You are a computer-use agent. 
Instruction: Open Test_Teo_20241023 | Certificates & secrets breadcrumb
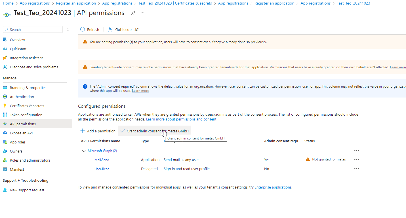(x=175, y=3)
